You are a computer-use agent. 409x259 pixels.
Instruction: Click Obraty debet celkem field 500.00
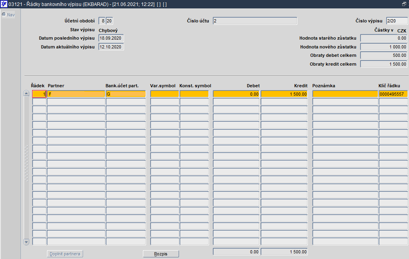(x=384, y=55)
